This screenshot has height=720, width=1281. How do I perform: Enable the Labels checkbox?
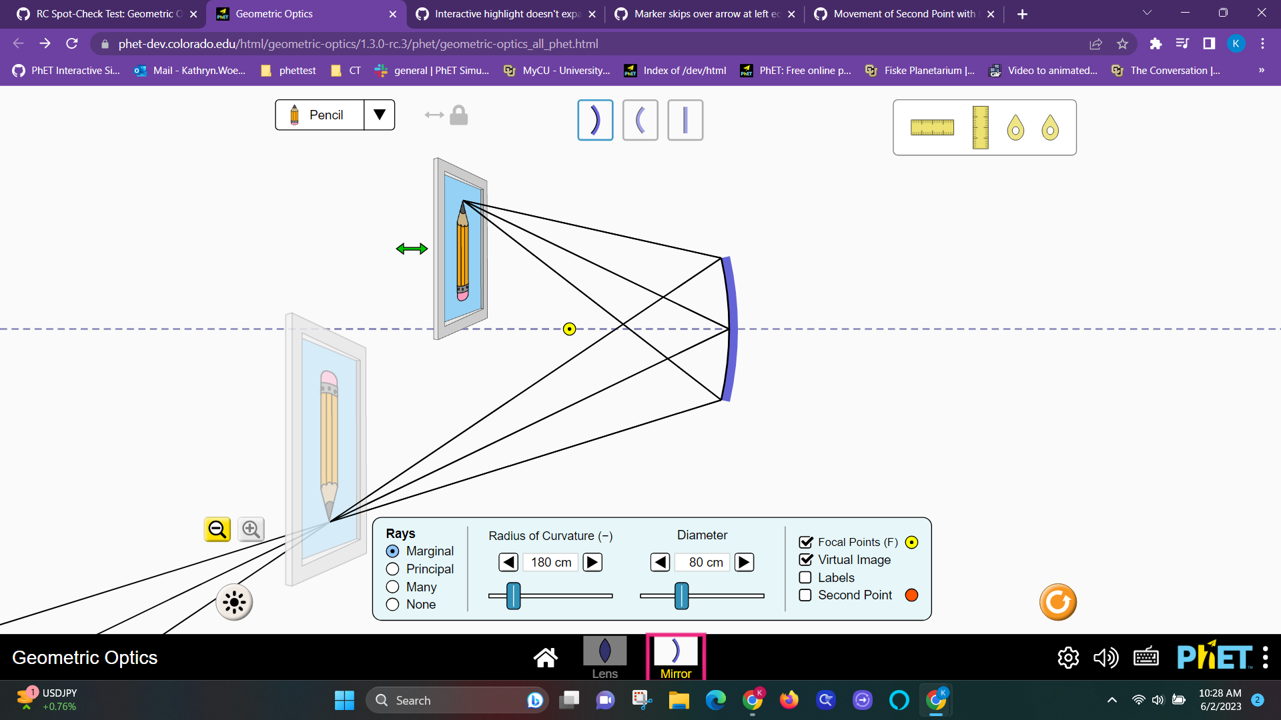pyautogui.click(x=805, y=577)
